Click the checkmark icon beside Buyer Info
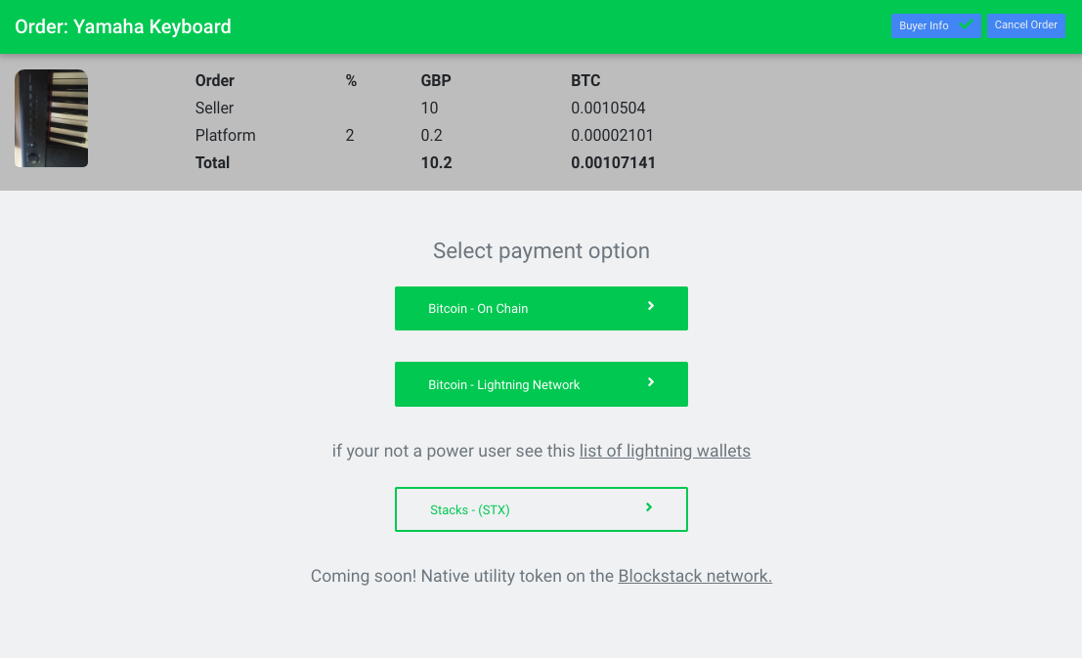 coord(967,24)
